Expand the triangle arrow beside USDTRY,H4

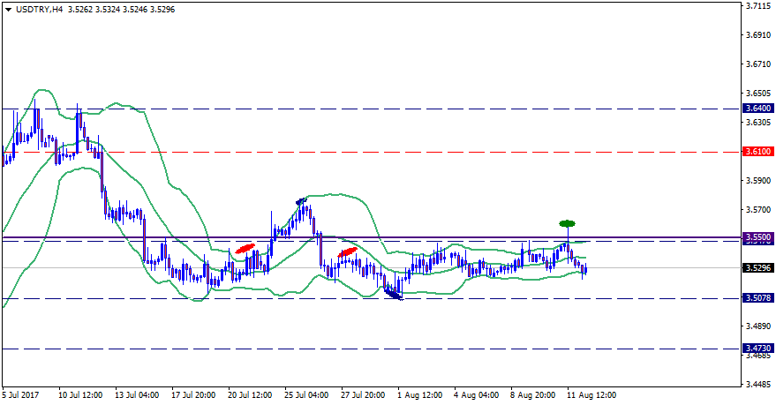(7, 9)
